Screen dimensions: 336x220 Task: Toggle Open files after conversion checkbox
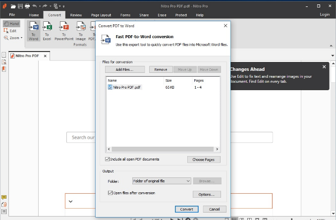click(x=110, y=193)
